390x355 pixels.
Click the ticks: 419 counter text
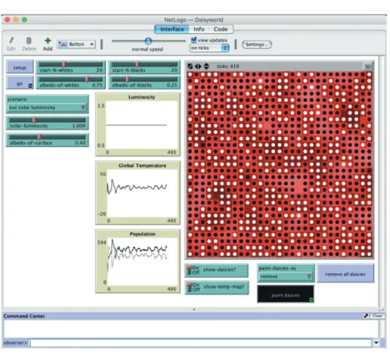pos(227,67)
